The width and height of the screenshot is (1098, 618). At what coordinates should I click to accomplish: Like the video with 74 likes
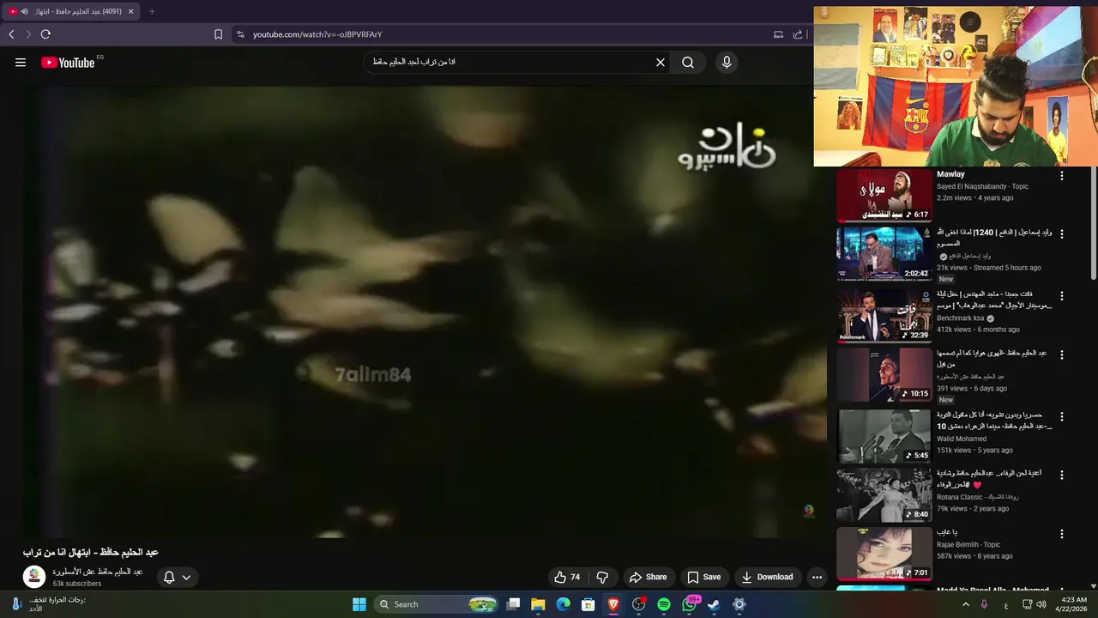pyautogui.click(x=568, y=577)
